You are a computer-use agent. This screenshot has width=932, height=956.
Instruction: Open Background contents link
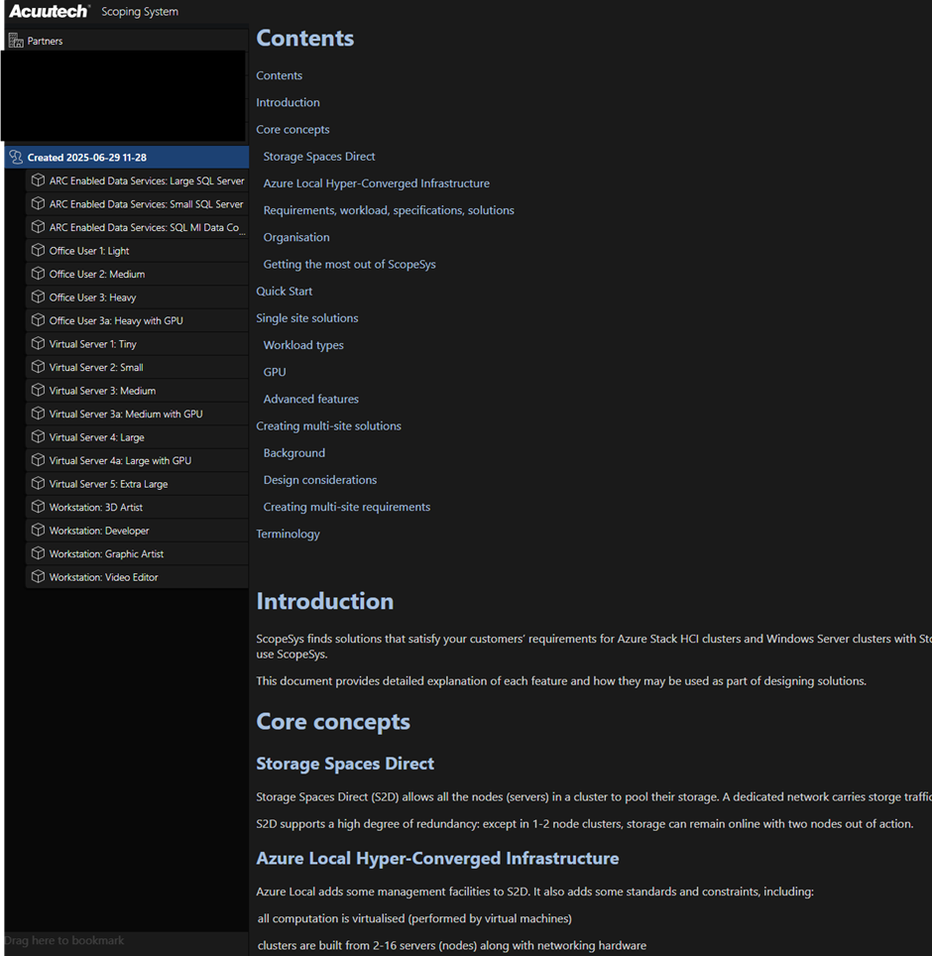(x=293, y=453)
